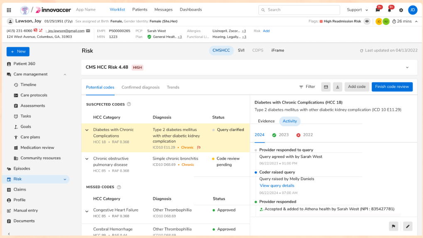Screen dimensions: 423x238
Task: Collapse the sidebar with bottom arrow
Action: pos(9,234)
